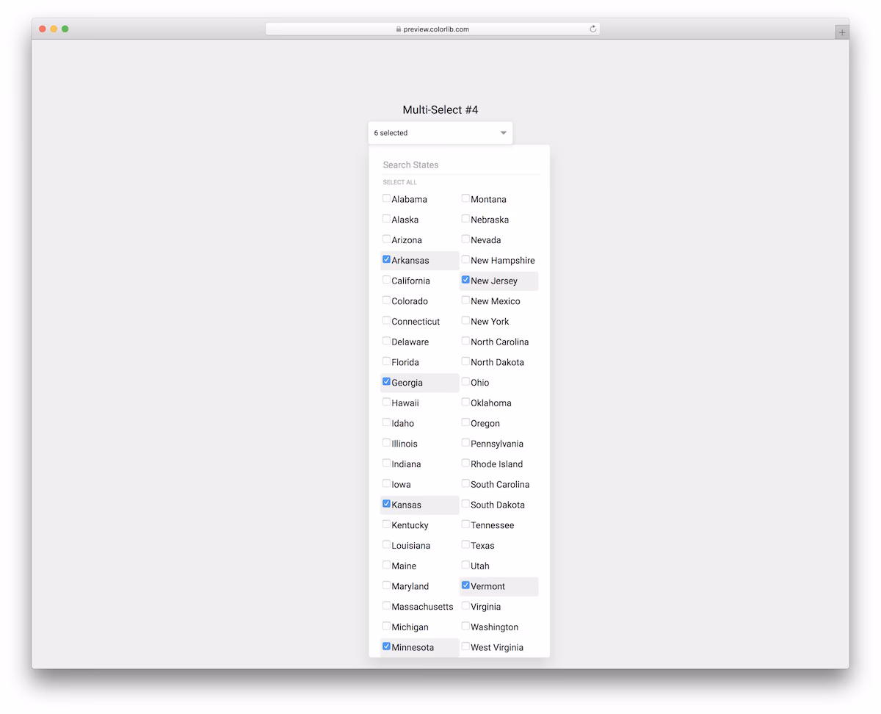Uncheck the Minnesota checkbox
Viewport: 881px width, 714px height.
[386, 646]
